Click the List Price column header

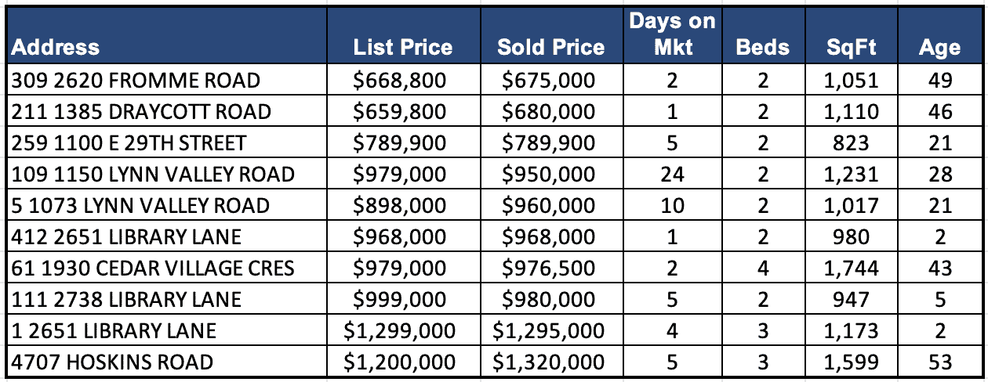(x=403, y=47)
